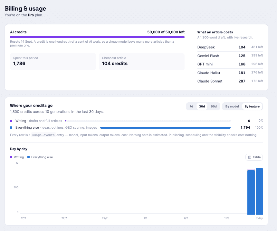Click the 1,786 spent value
The height and width of the screenshot is (231, 277).
[x=19, y=64]
